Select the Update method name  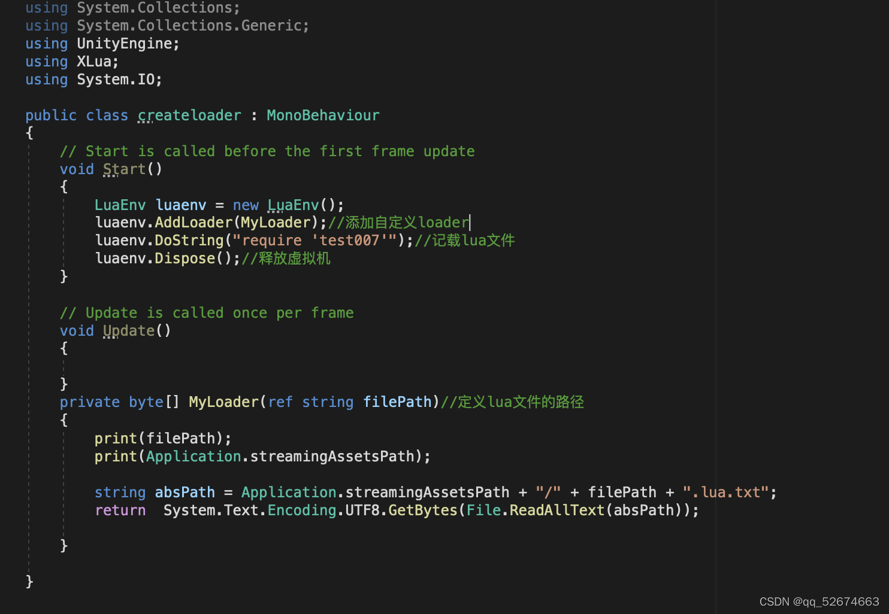(128, 330)
